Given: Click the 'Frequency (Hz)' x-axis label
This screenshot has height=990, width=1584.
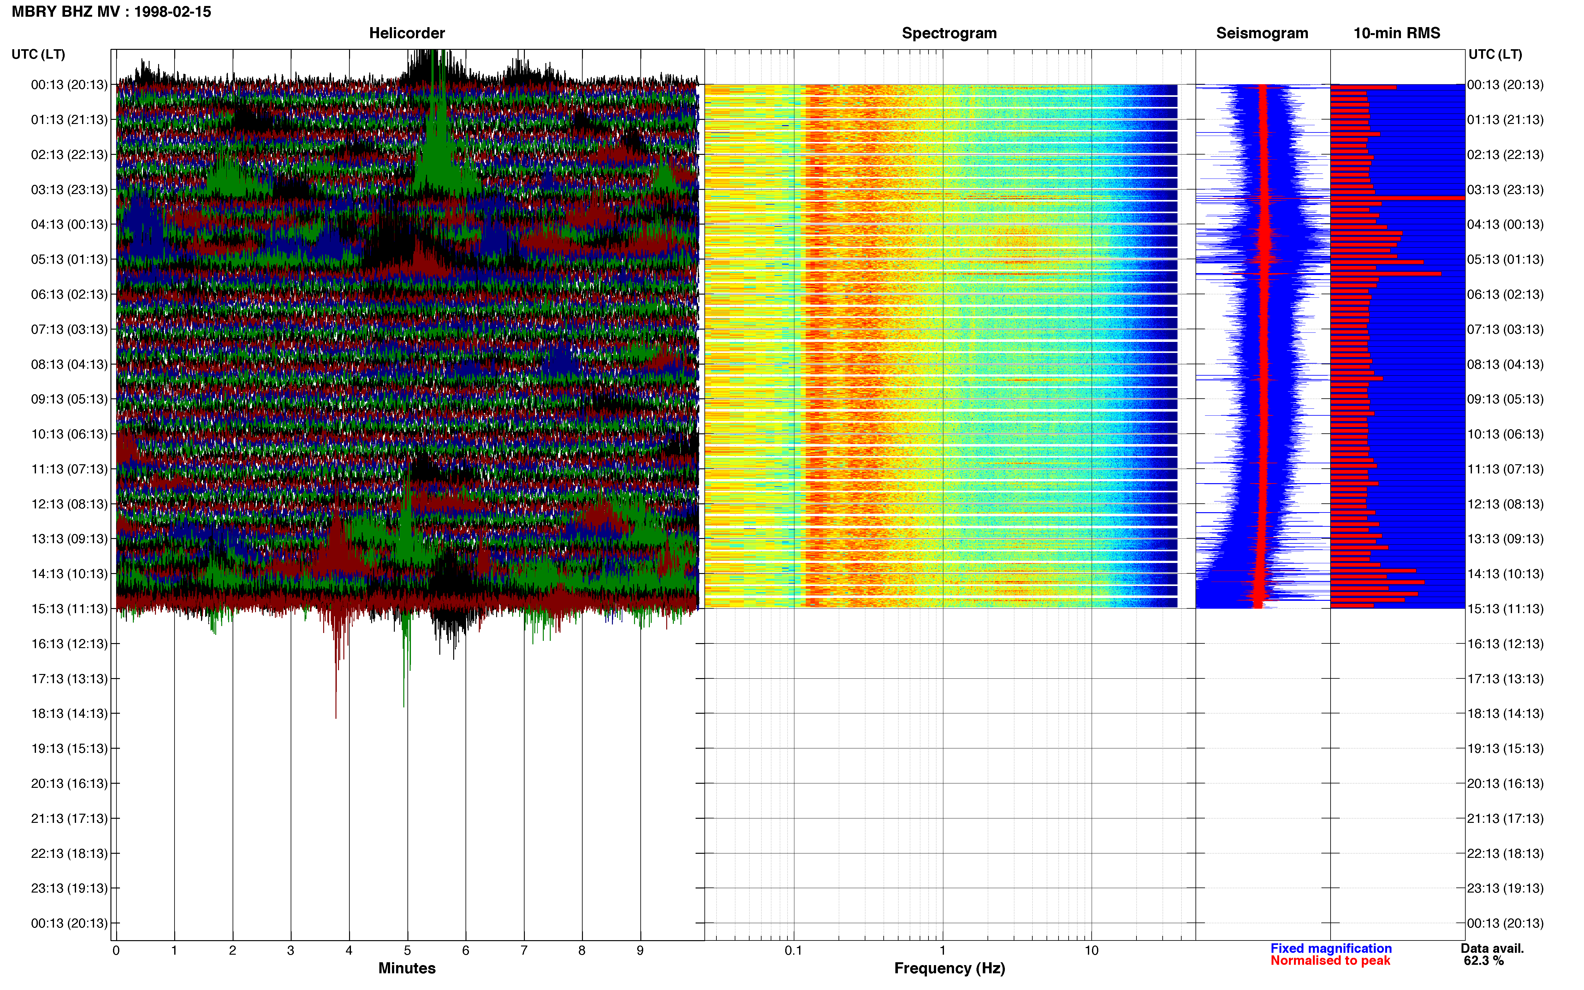Looking at the screenshot, I should (x=949, y=968).
